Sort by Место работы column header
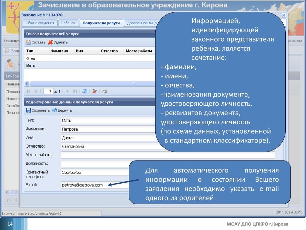Screen dimensions: 306x230 139,51
